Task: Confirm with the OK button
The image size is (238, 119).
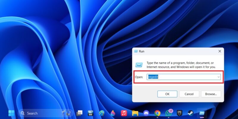Action: pos(167,94)
